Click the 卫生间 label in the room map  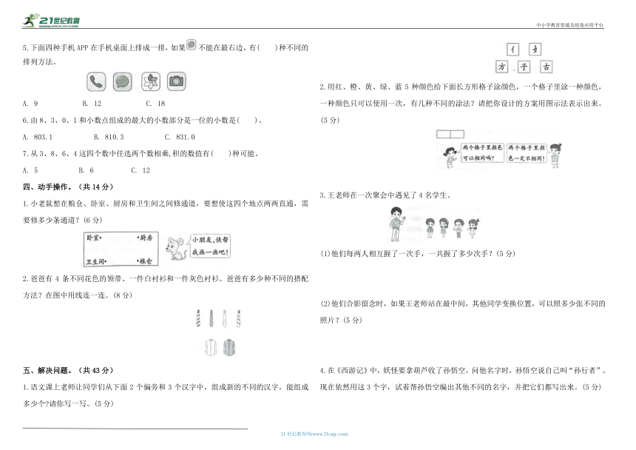pos(96,262)
